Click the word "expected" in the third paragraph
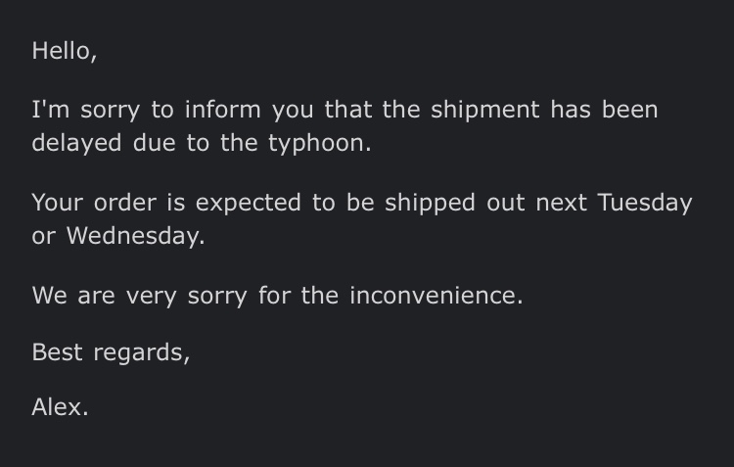 tap(249, 204)
